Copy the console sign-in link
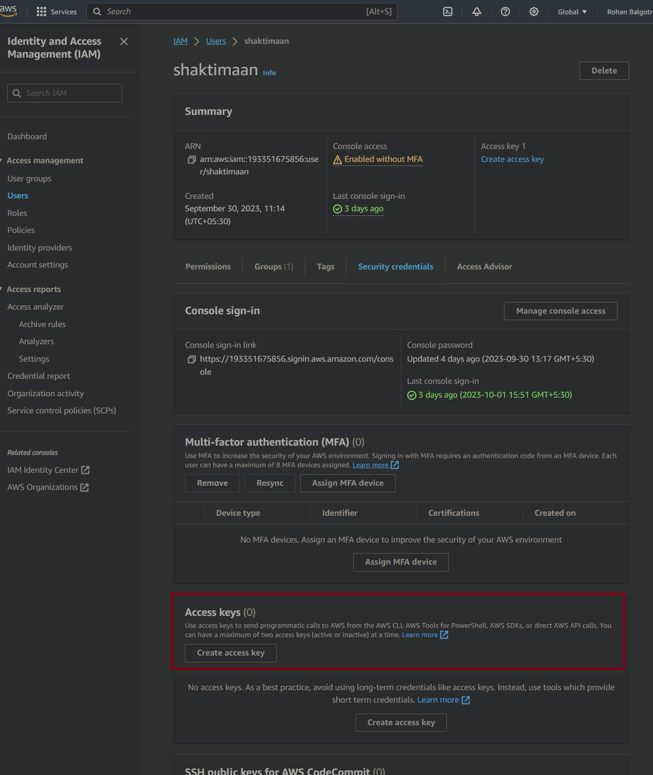The width and height of the screenshot is (653, 775). pos(192,359)
